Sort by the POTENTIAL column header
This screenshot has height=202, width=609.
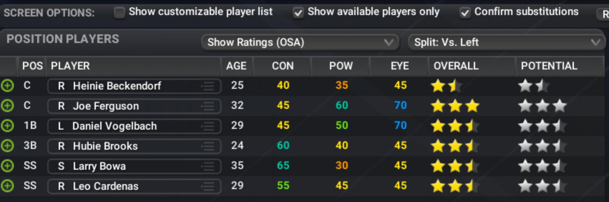(x=549, y=66)
